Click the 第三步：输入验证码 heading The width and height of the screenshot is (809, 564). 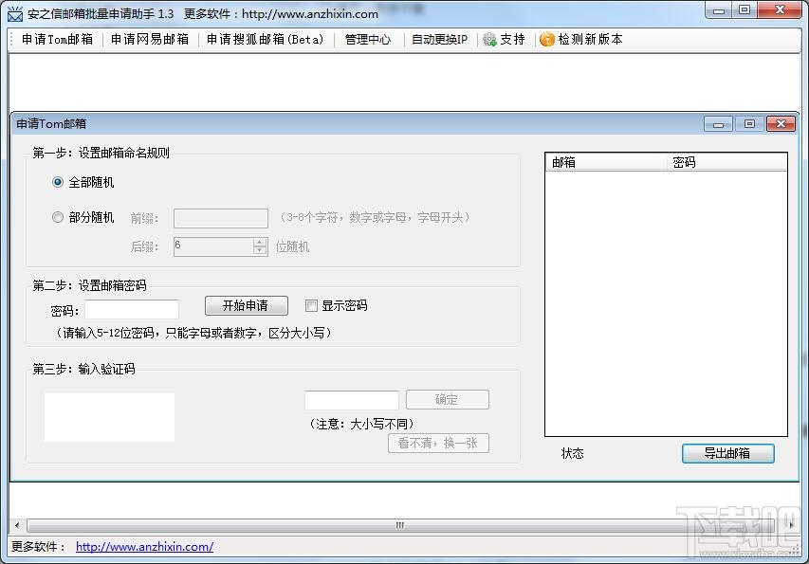pos(83,369)
